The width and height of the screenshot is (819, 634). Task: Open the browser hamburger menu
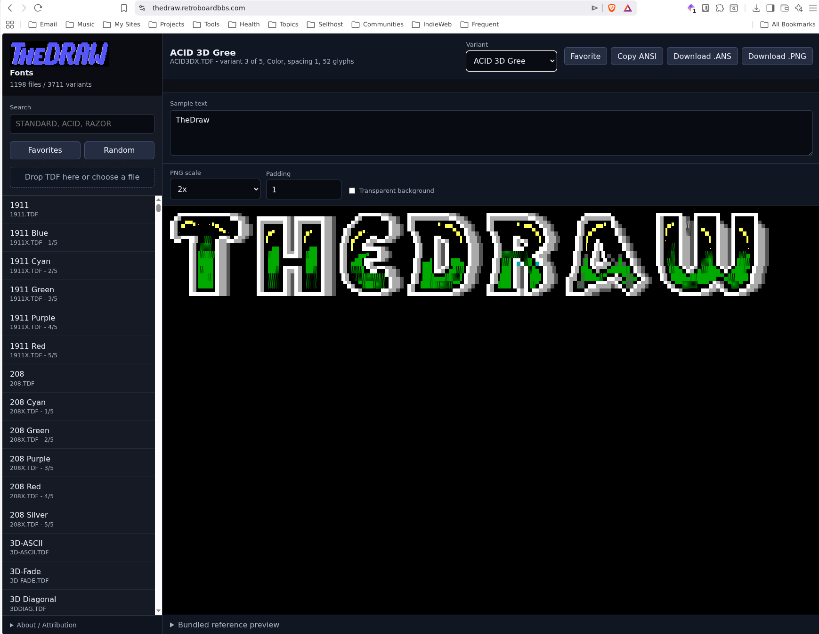coord(813,8)
